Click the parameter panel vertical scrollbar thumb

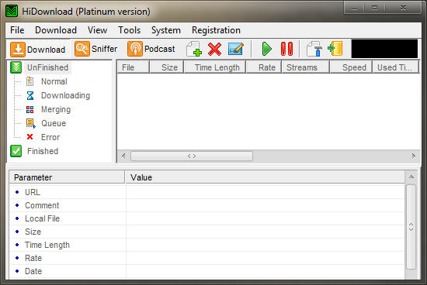coord(411,227)
